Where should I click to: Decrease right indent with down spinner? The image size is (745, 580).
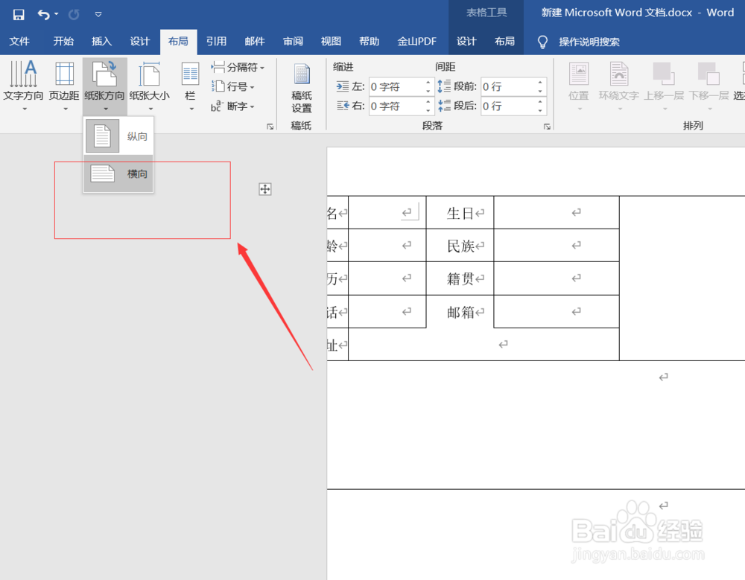point(428,110)
